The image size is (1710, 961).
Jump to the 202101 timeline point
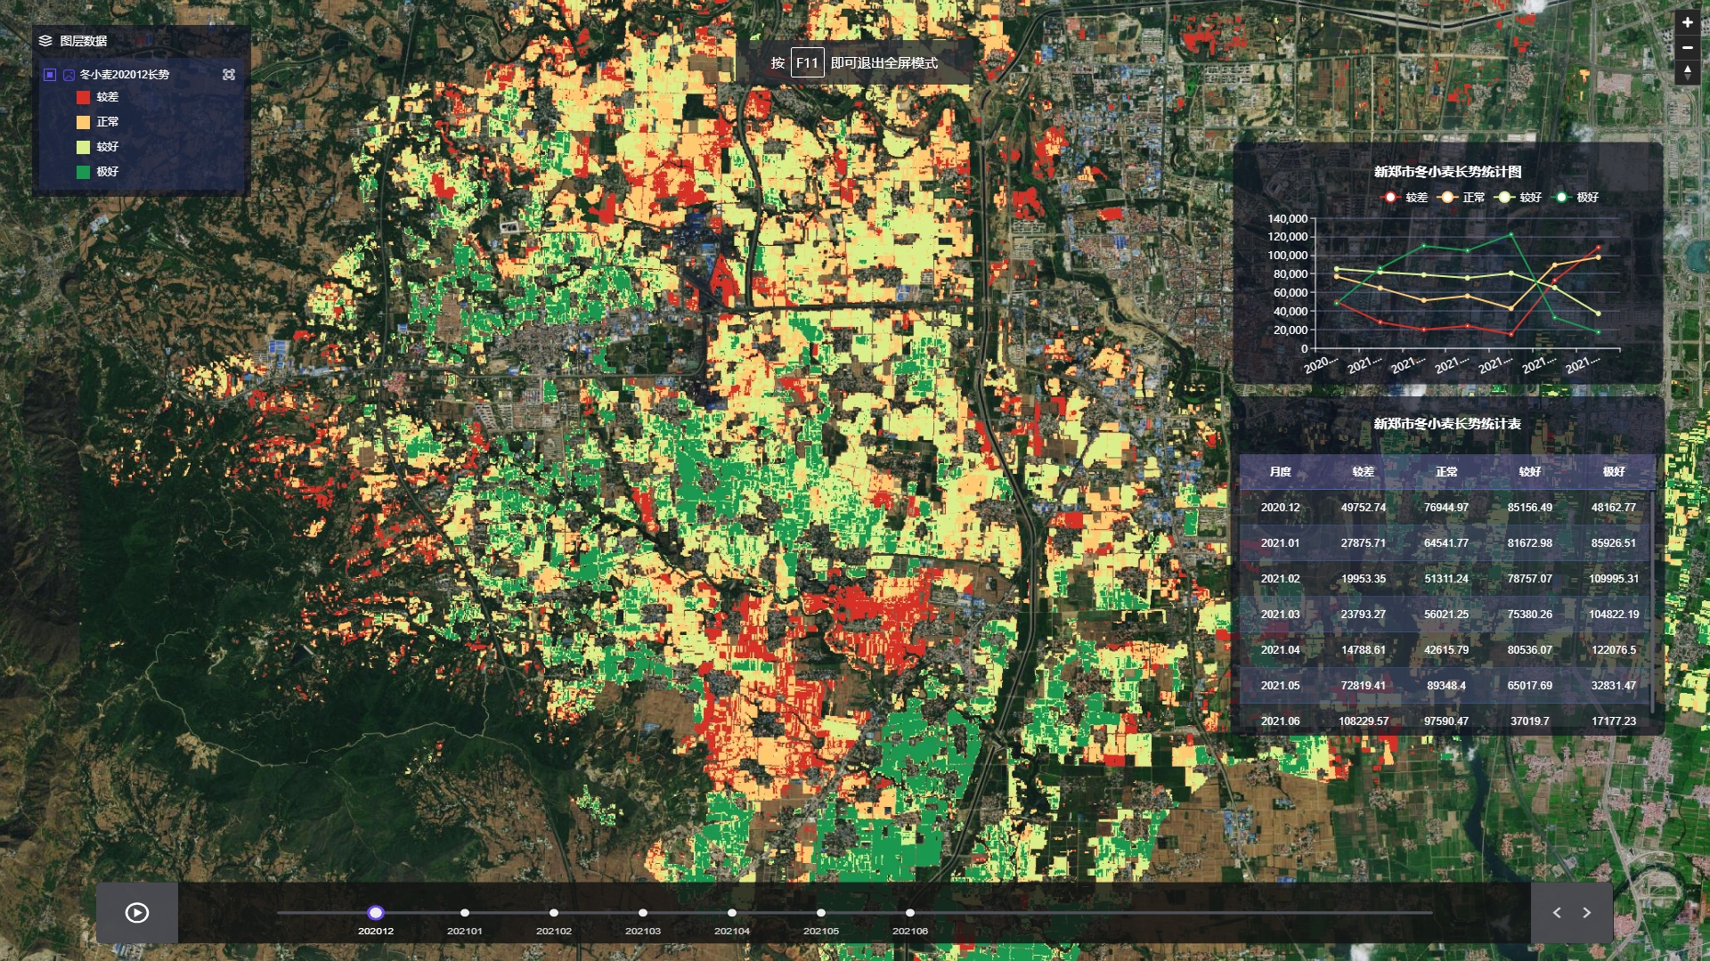click(x=465, y=913)
